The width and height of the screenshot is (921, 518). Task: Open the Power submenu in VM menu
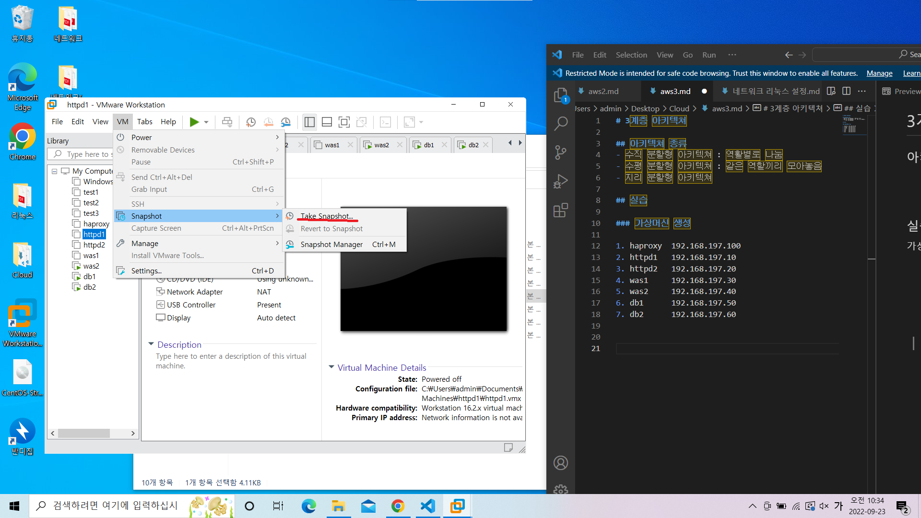point(199,138)
